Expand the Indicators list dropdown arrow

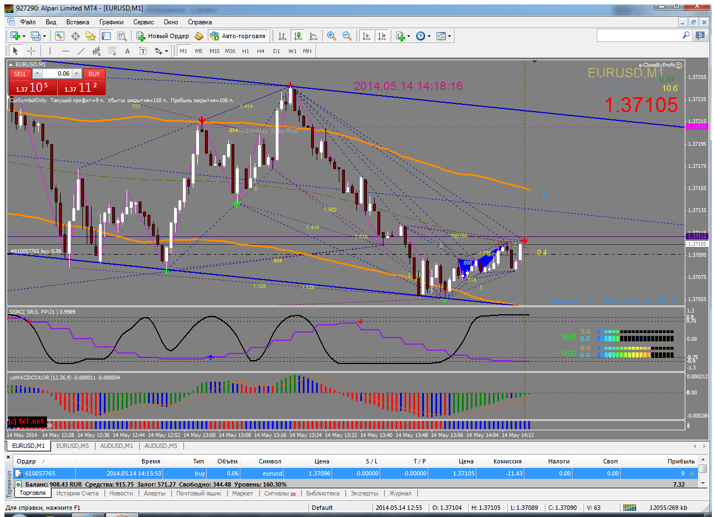[408, 36]
